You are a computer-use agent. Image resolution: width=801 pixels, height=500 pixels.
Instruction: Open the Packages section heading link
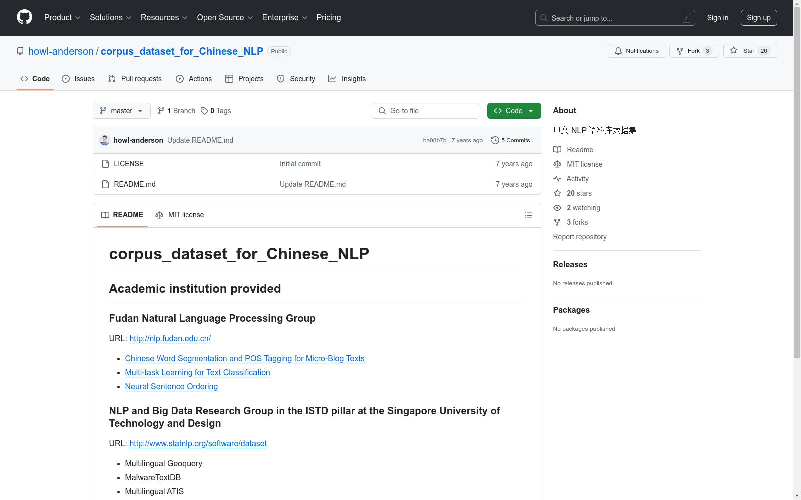tap(571, 310)
